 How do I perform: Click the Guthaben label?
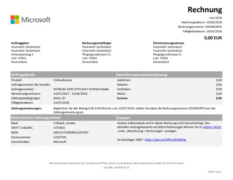point(124,89)
